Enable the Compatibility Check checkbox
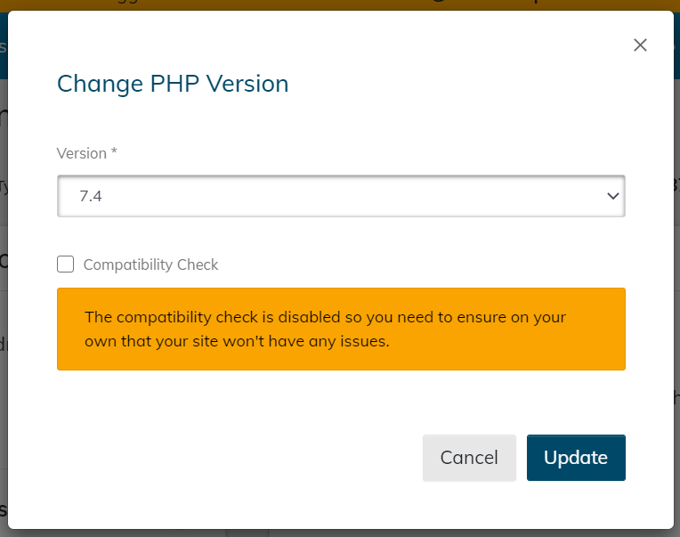The height and width of the screenshot is (537, 680). (66, 264)
